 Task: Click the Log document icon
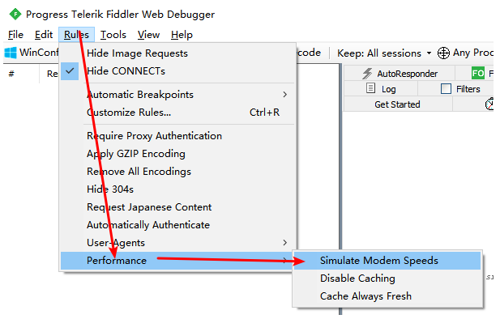coord(370,88)
